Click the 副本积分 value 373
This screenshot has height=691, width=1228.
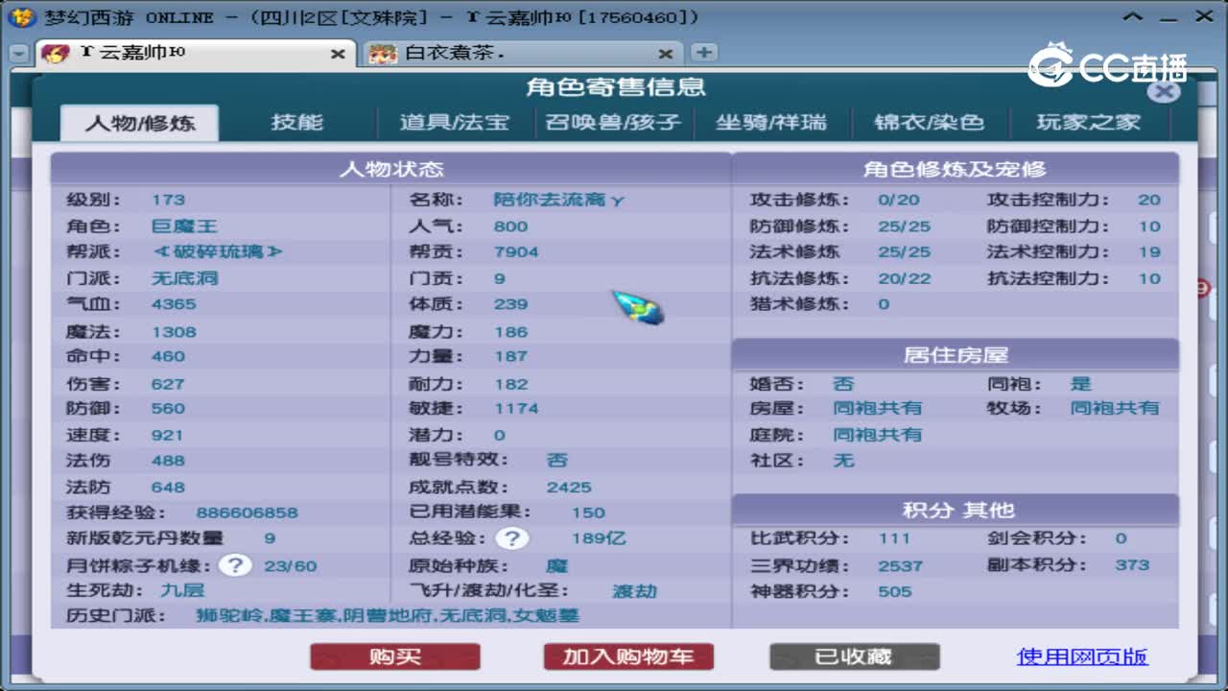click(1132, 564)
